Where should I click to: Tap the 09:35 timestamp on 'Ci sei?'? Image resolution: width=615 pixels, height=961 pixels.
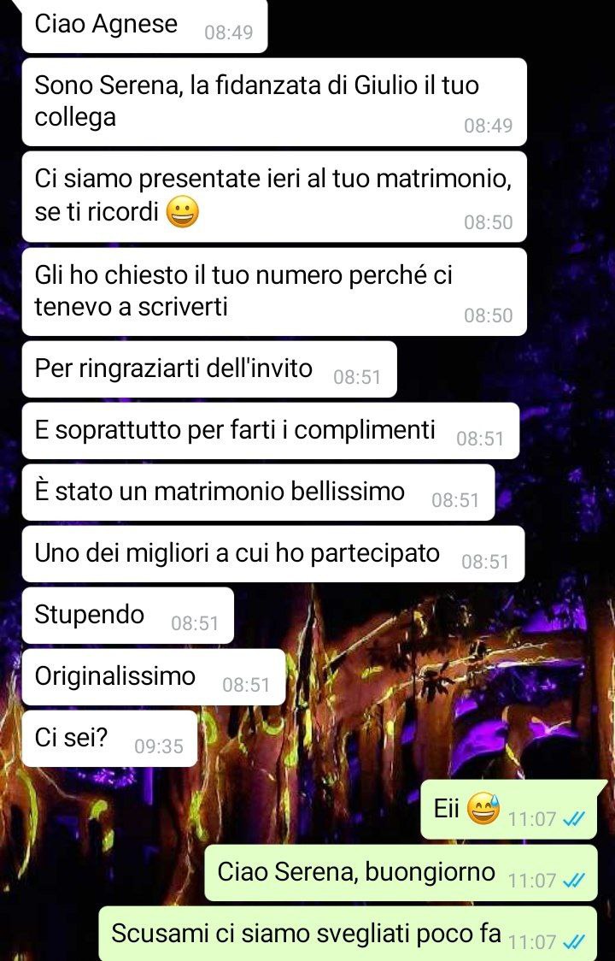pyautogui.click(x=159, y=746)
